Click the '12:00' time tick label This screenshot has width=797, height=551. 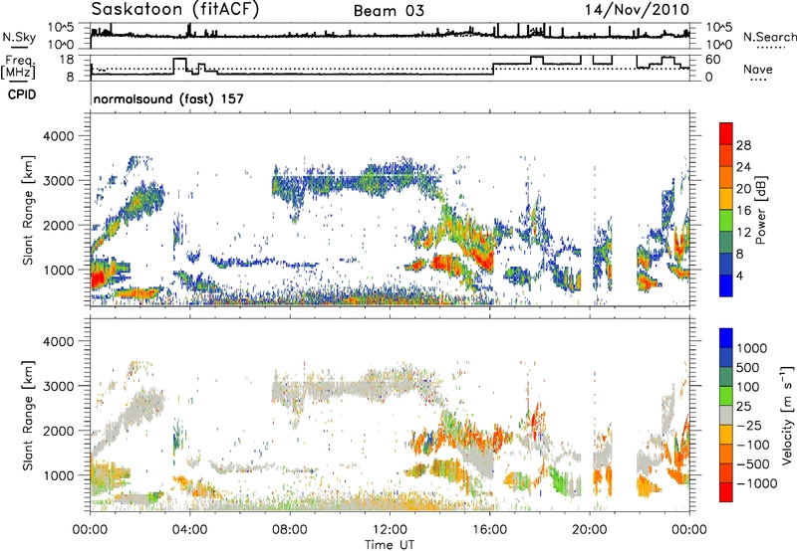[x=390, y=530]
